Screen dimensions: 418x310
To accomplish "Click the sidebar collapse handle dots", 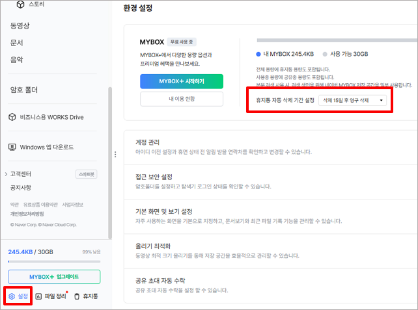I will pyautogui.click(x=115, y=155).
